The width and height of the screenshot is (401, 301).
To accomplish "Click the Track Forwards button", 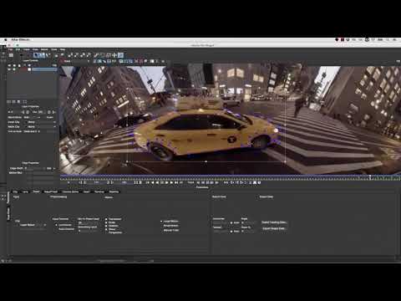I will (216, 182).
